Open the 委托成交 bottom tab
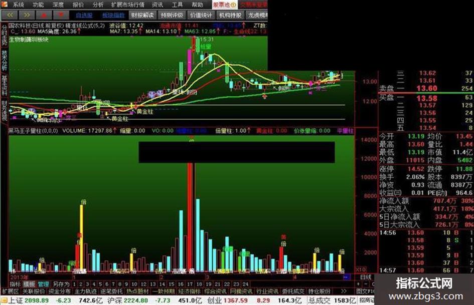 293,291
